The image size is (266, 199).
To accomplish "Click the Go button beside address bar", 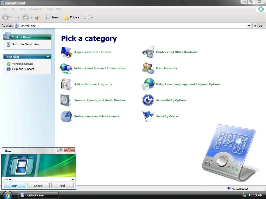I will [258, 26].
